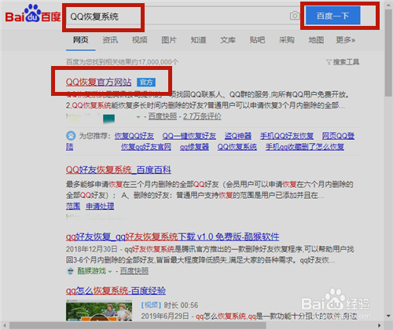Go to the 文库 tab
This screenshot has width=393, height=330.
(228, 40)
